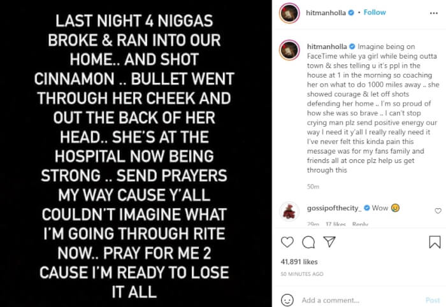Open the hitmanholla profile from the header username

tap(326, 13)
